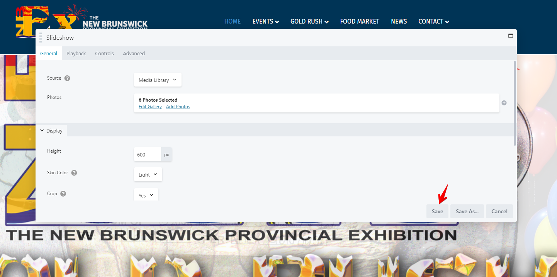This screenshot has height=277, width=557.
Task: Save the slideshow settings
Action: [x=437, y=211]
